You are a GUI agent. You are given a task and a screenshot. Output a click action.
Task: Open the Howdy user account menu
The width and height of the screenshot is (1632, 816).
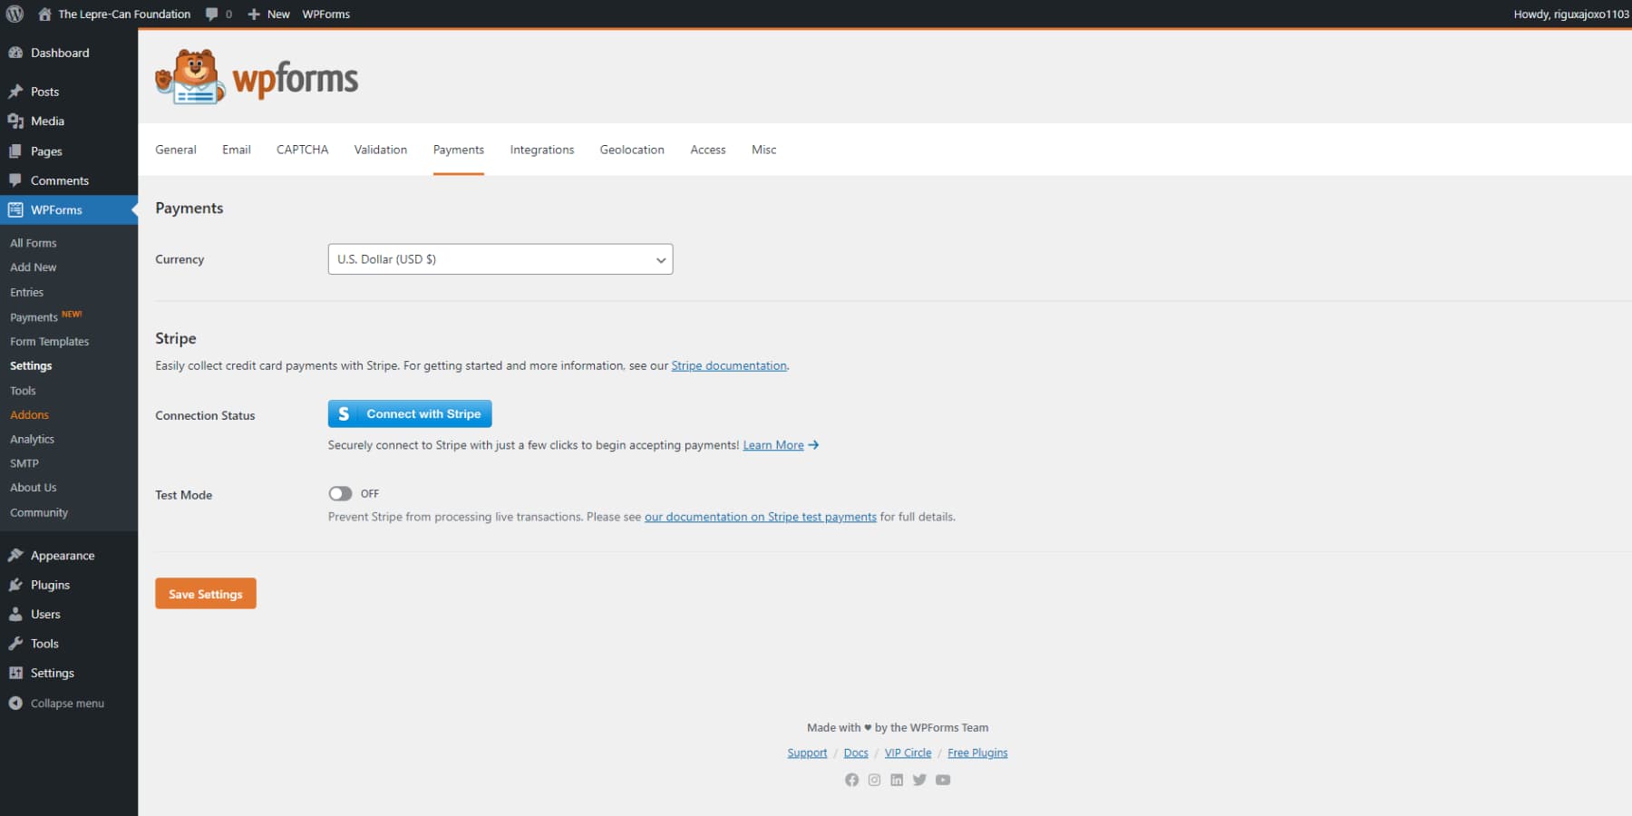click(x=1569, y=14)
